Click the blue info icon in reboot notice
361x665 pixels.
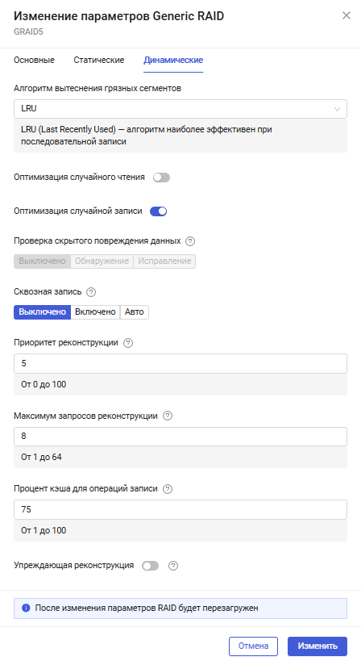pos(26,608)
